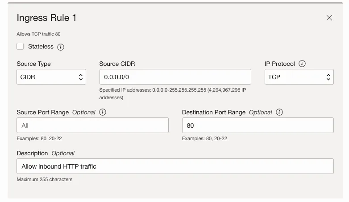Click the Ingress Rule 1 heading
The image size is (349, 202).
tap(46, 18)
